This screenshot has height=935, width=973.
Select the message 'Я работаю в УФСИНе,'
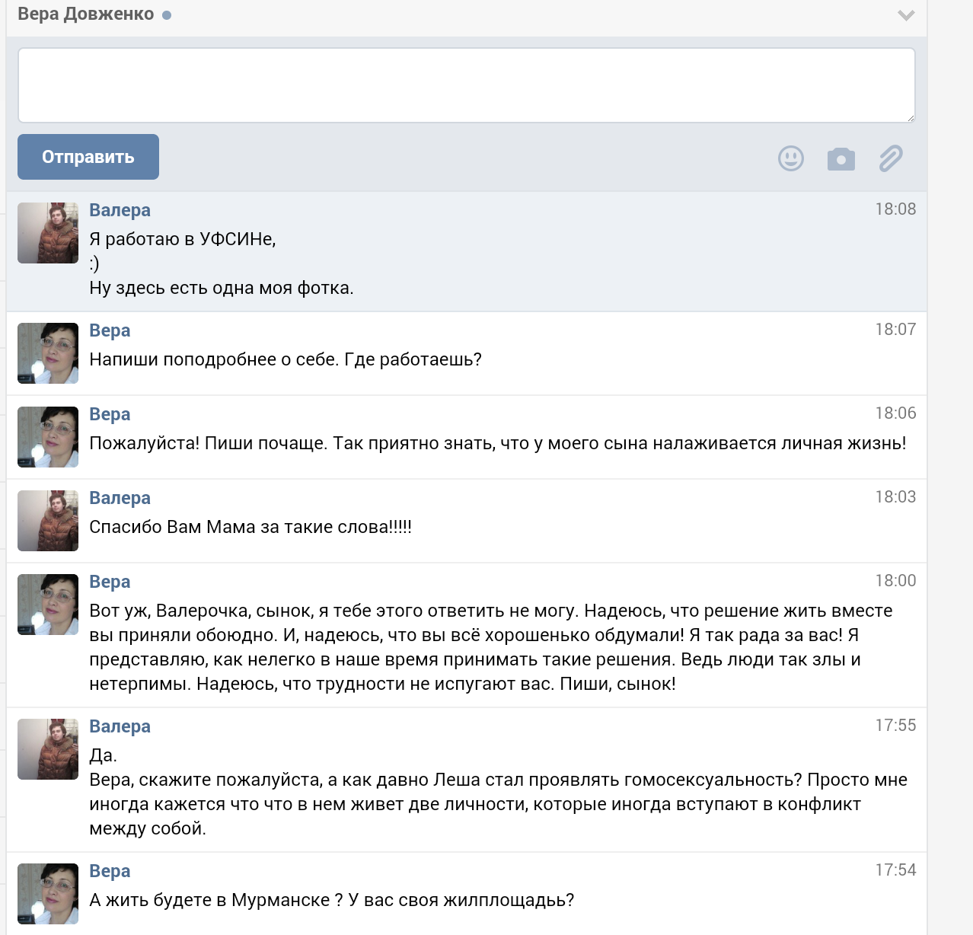(183, 239)
